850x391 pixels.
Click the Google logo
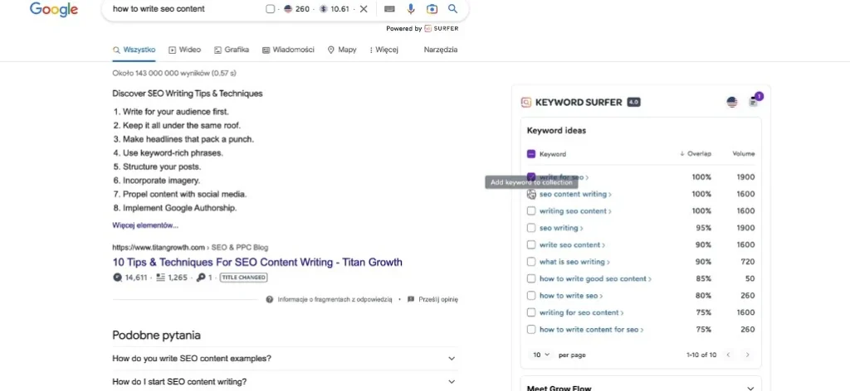[54, 9]
